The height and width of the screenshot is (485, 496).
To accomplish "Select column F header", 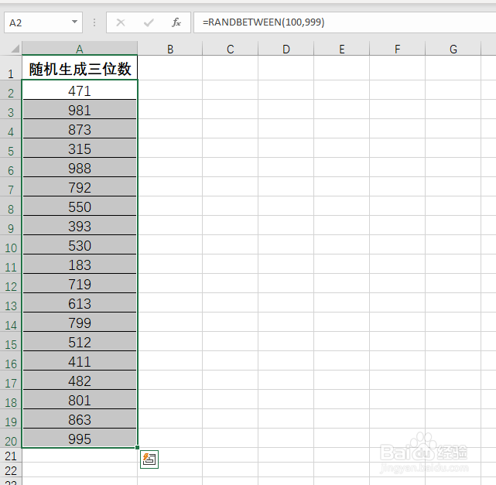I will pyautogui.click(x=397, y=49).
